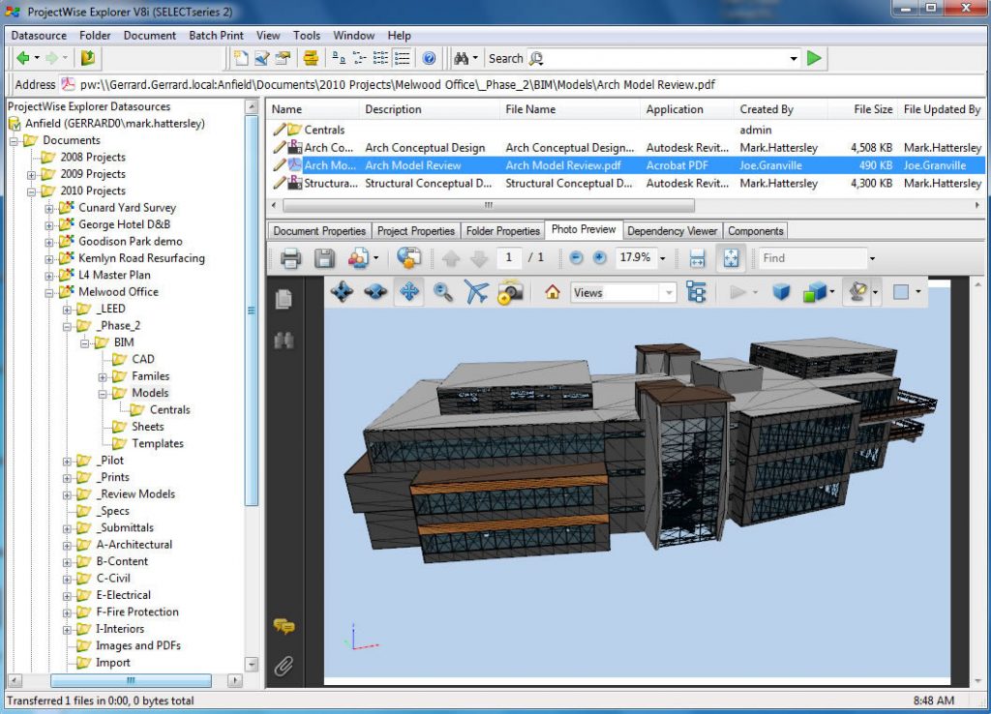Open the zoom percentage dropdown
This screenshot has height=714, width=991.
pos(662,258)
